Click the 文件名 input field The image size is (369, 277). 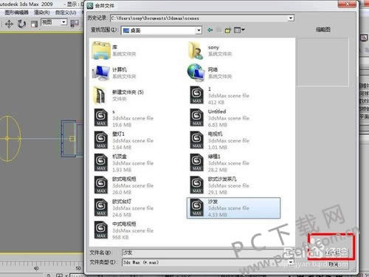click(209, 253)
